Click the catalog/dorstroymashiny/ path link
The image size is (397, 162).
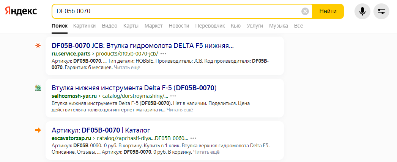135,96
